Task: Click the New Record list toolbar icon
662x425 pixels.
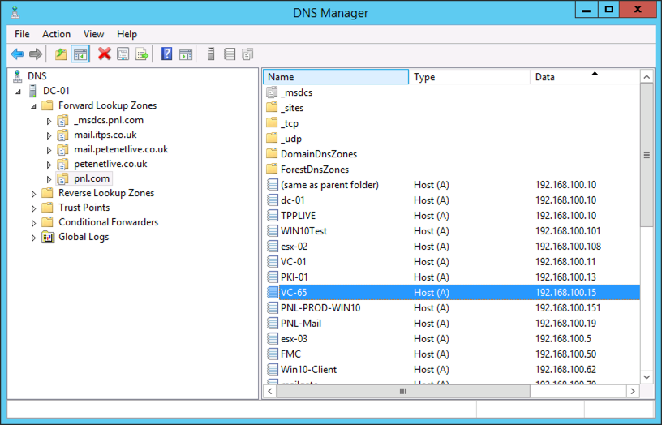Action: click(230, 54)
